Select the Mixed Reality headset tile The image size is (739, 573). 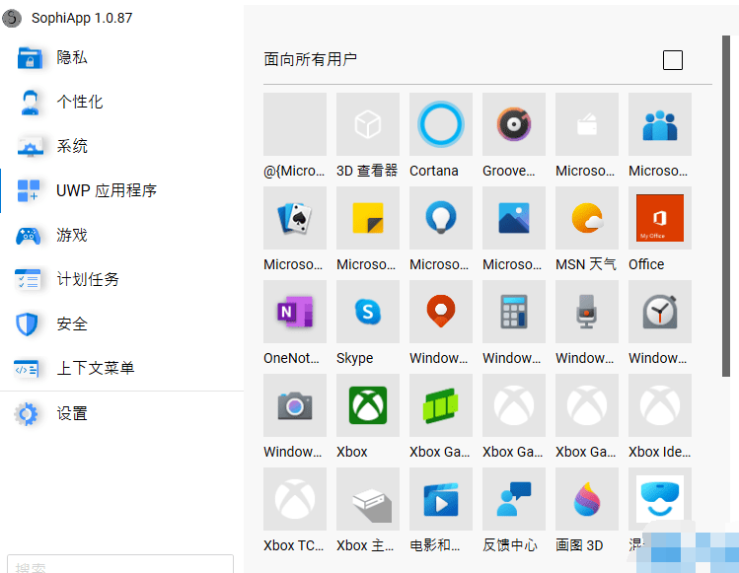coord(660,499)
